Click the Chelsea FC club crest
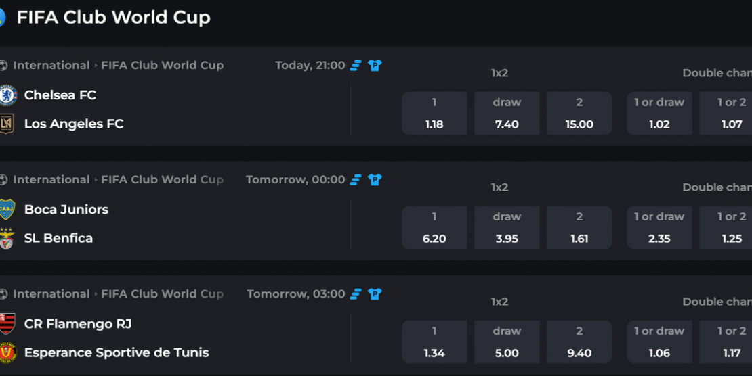Image resolution: width=752 pixels, height=376 pixels. point(7,95)
